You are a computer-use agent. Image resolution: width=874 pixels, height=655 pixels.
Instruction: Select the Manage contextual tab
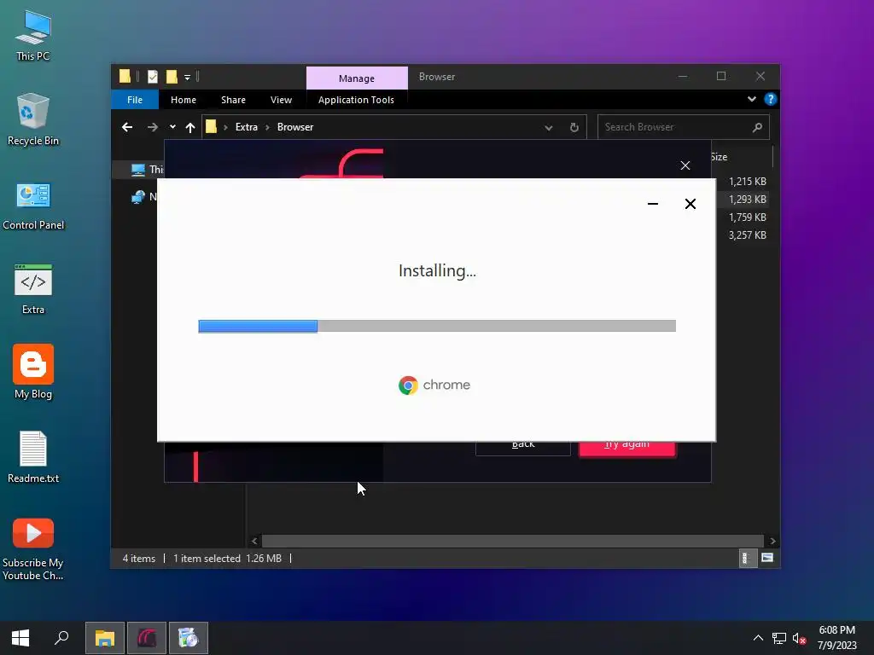(357, 78)
